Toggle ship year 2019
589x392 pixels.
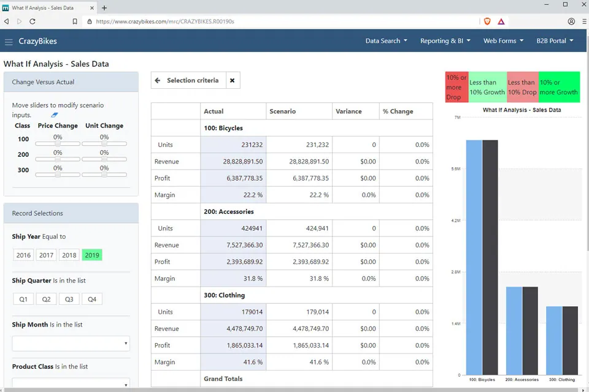click(x=92, y=255)
